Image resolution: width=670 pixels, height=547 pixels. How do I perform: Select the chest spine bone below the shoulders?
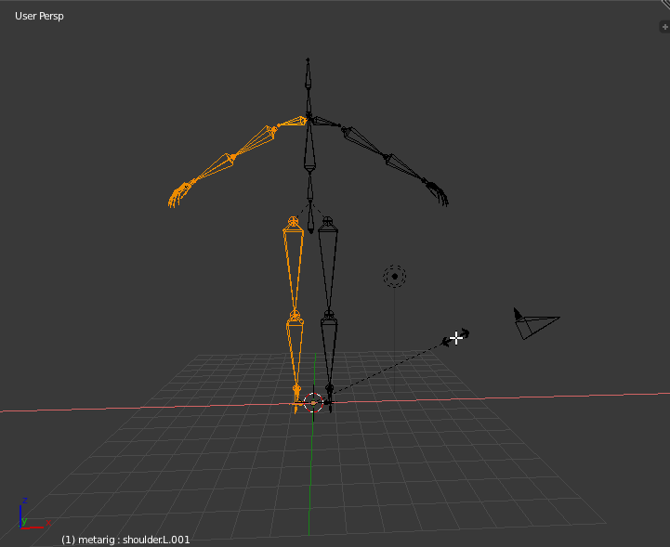[309, 145]
